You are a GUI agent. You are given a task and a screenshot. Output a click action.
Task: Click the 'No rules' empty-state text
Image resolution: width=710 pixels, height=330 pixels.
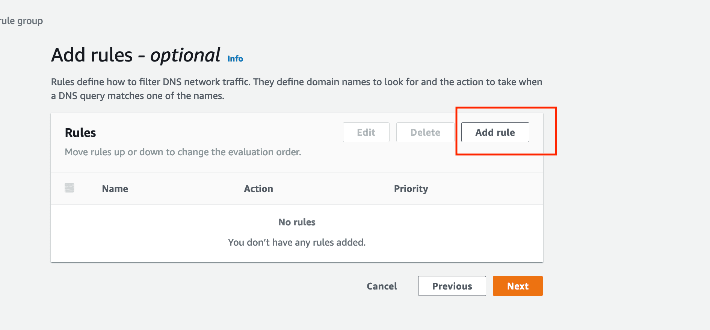(297, 222)
